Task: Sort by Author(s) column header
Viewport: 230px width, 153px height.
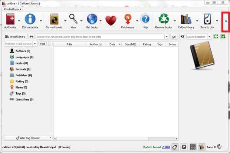Action: (x=96, y=44)
